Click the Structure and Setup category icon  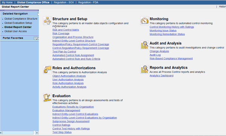[47, 21]
